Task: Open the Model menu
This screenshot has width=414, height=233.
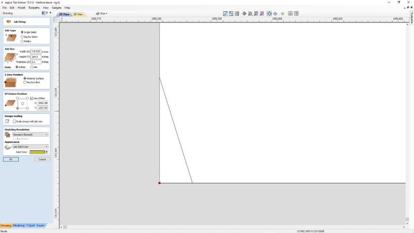Action: (21, 8)
